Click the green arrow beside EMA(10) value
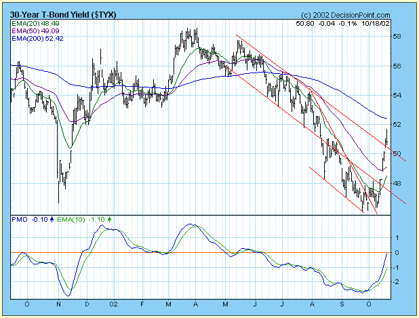The width and height of the screenshot is (419, 318). (110, 220)
